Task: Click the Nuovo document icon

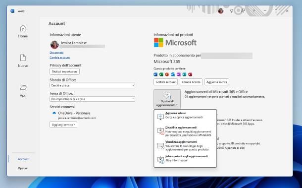Action: click(23, 58)
